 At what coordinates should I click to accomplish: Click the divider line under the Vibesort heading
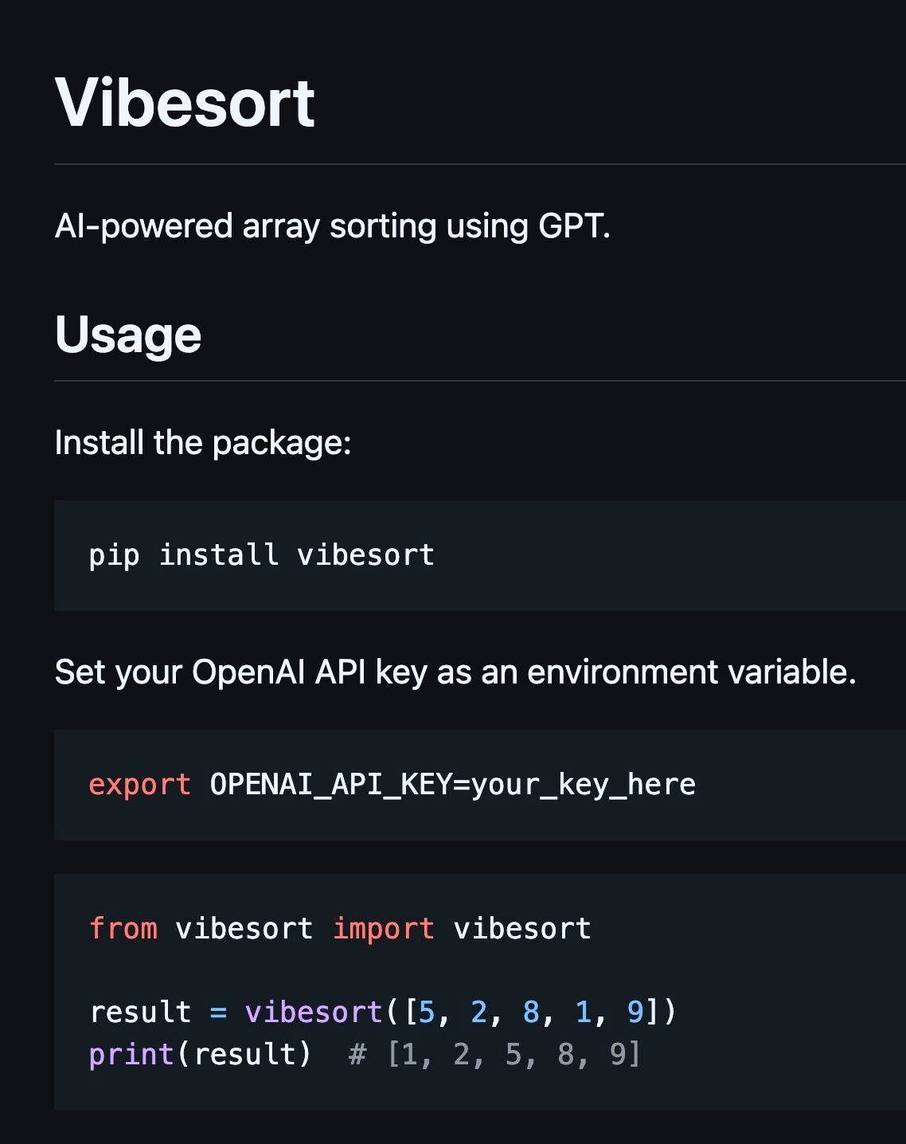click(x=480, y=164)
